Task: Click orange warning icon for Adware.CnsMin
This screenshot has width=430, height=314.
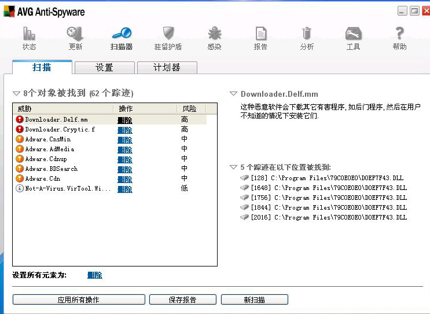Action: tap(20, 139)
